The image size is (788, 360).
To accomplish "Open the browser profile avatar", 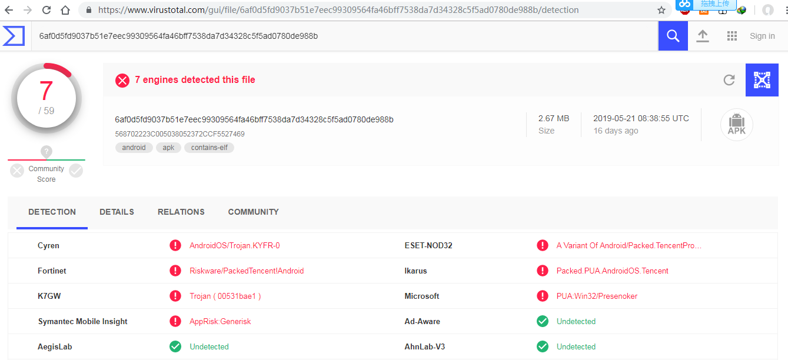I will pyautogui.click(x=768, y=10).
